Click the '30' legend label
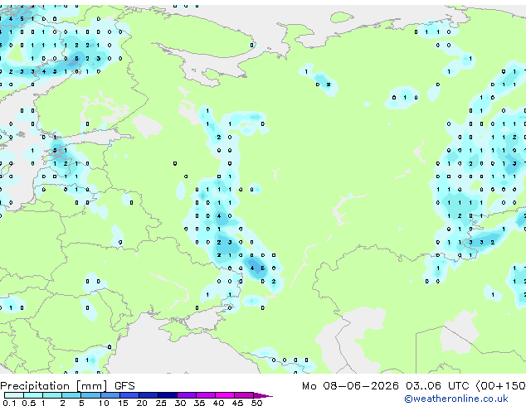Viewport: 526px width, 406px height. pyautogui.click(x=180, y=403)
